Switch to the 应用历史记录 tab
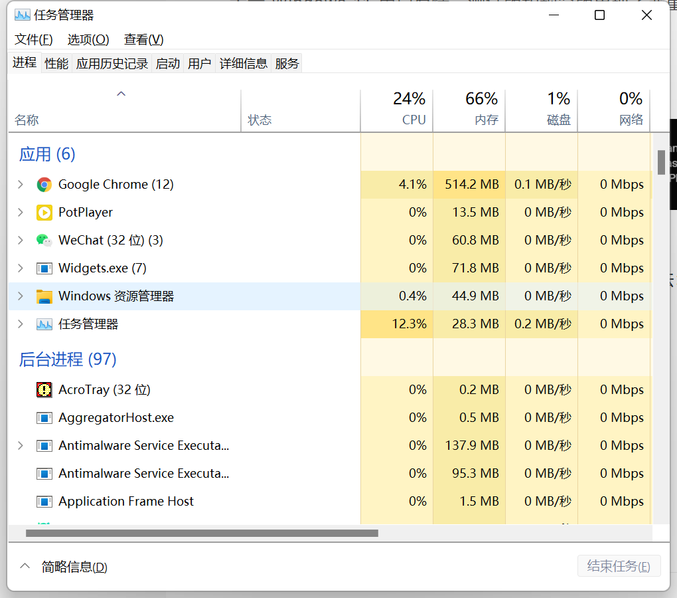 pos(112,64)
